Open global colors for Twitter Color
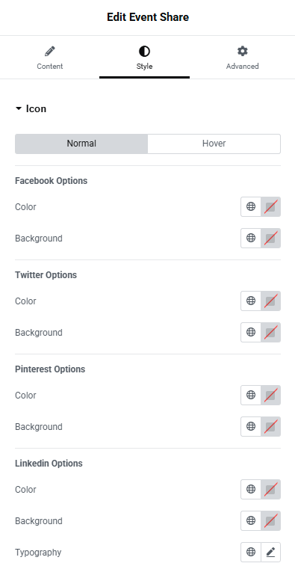 [x=251, y=301]
